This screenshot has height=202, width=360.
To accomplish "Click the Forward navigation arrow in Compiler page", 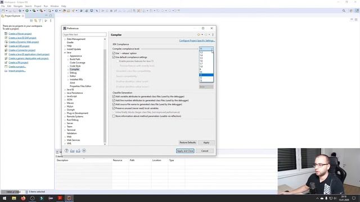I will click(x=206, y=35).
